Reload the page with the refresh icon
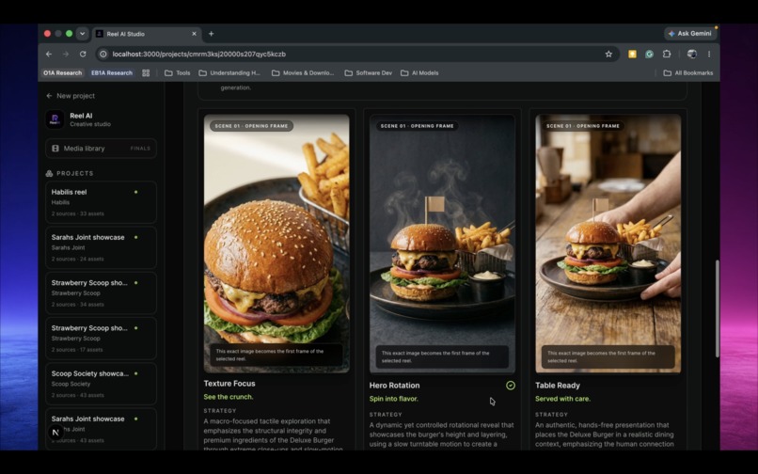 tap(83, 55)
